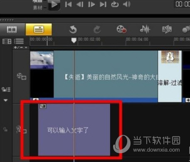Image resolution: width=190 pixels, height=162 pixels.
Task: Toggle the overlay track lock icon
Action: coord(5,129)
